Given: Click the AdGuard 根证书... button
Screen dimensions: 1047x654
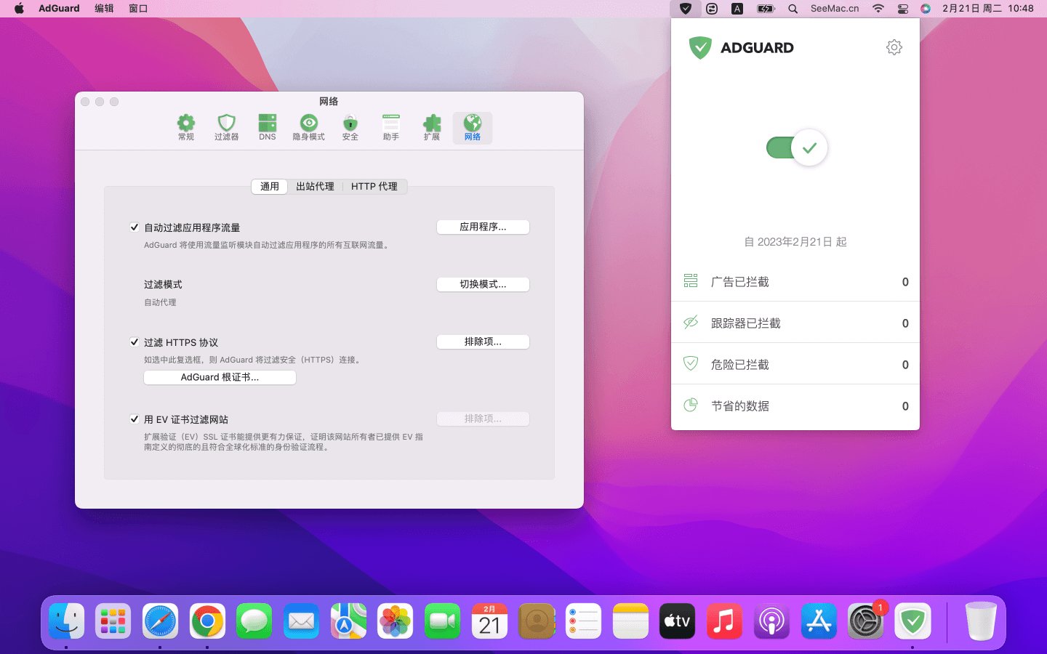Looking at the screenshot, I should [x=220, y=378].
